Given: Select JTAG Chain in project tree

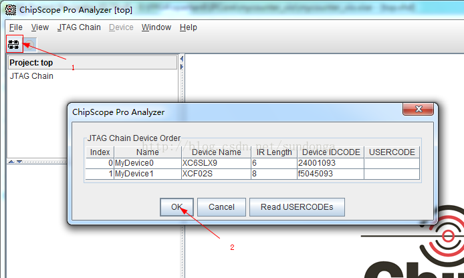Looking at the screenshot, I should pos(31,76).
